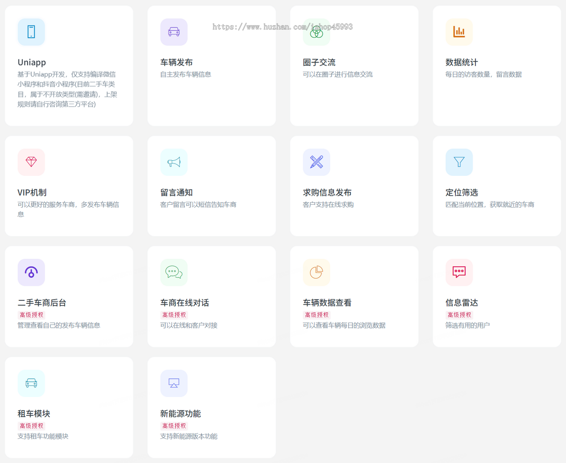
Task: Click the car icon above 车辆发布
Action: point(174,32)
